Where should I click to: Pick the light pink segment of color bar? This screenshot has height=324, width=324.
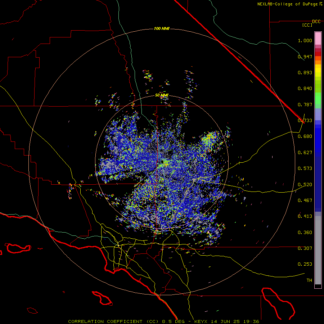[318, 39]
